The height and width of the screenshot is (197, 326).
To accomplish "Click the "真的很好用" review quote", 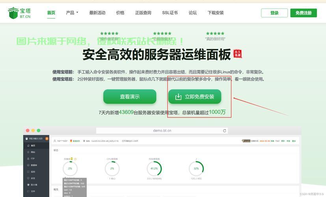I will 215,39.
